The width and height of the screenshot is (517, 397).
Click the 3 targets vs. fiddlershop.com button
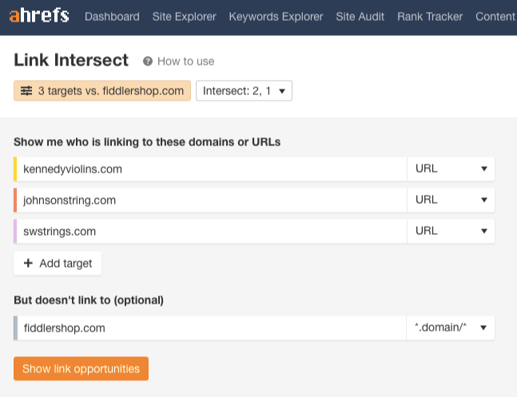[x=102, y=91]
